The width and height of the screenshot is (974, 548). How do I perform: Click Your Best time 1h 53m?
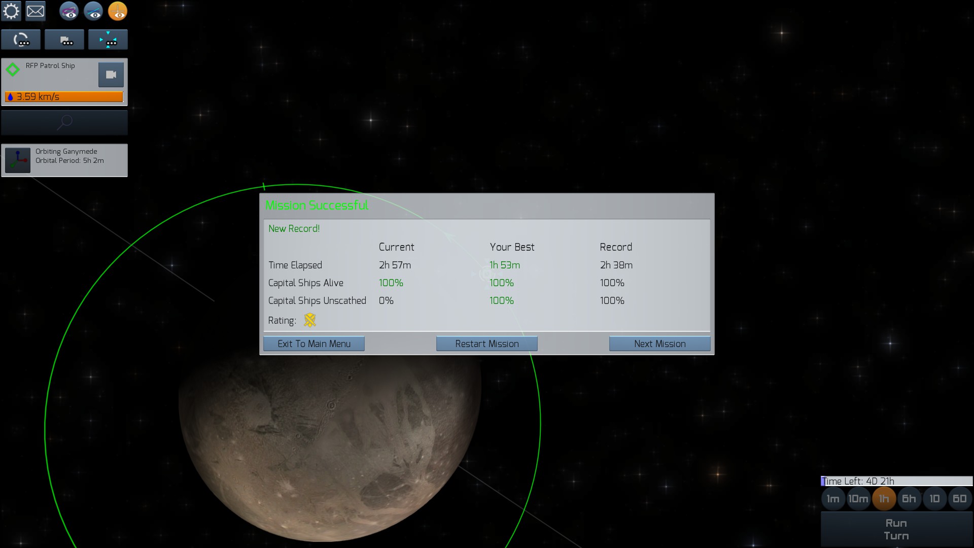[x=505, y=265]
